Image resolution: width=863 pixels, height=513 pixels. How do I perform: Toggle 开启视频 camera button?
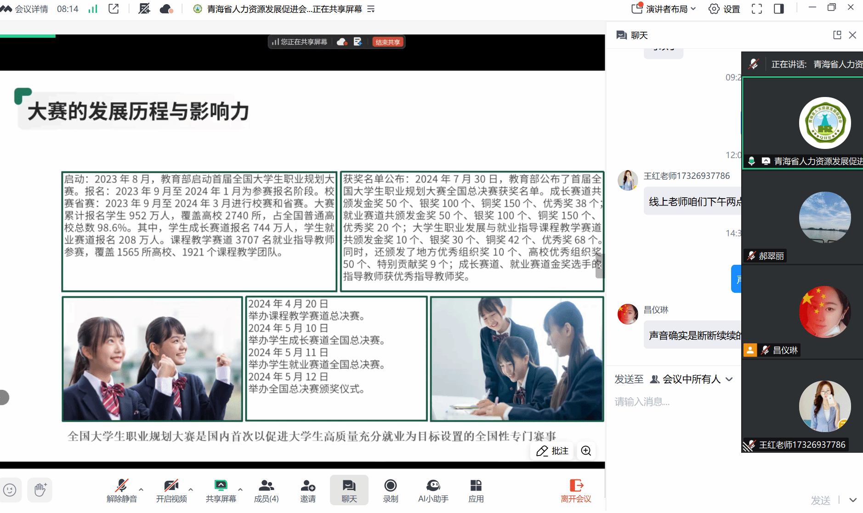pyautogui.click(x=171, y=491)
